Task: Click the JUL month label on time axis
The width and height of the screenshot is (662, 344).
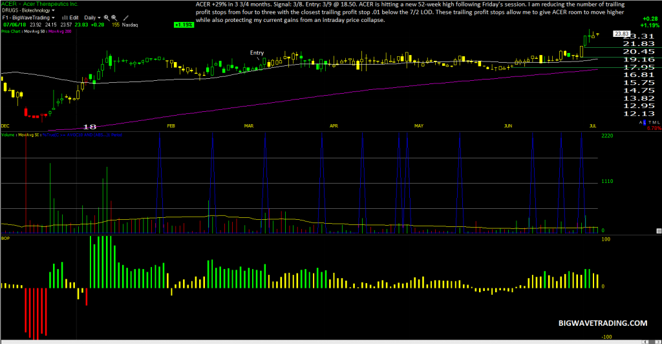Action: pyautogui.click(x=593, y=126)
